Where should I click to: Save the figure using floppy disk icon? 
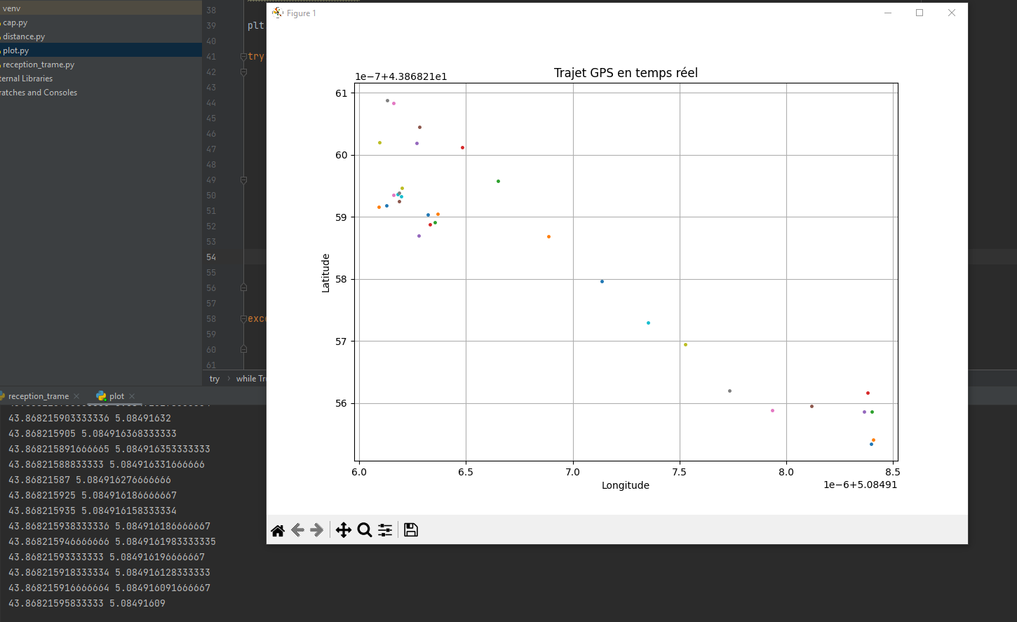(x=411, y=530)
